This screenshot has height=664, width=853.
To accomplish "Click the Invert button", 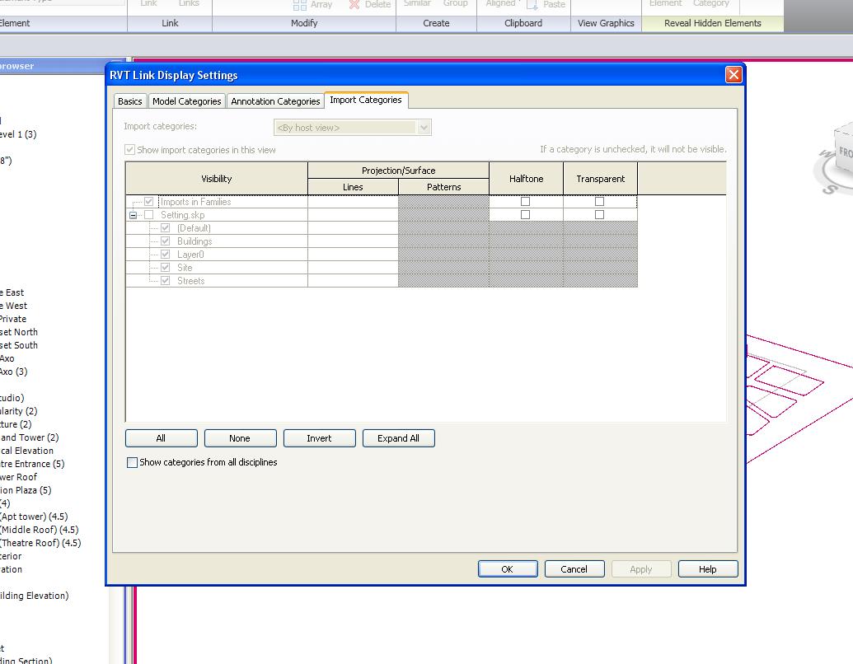I will [x=319, y=438].
